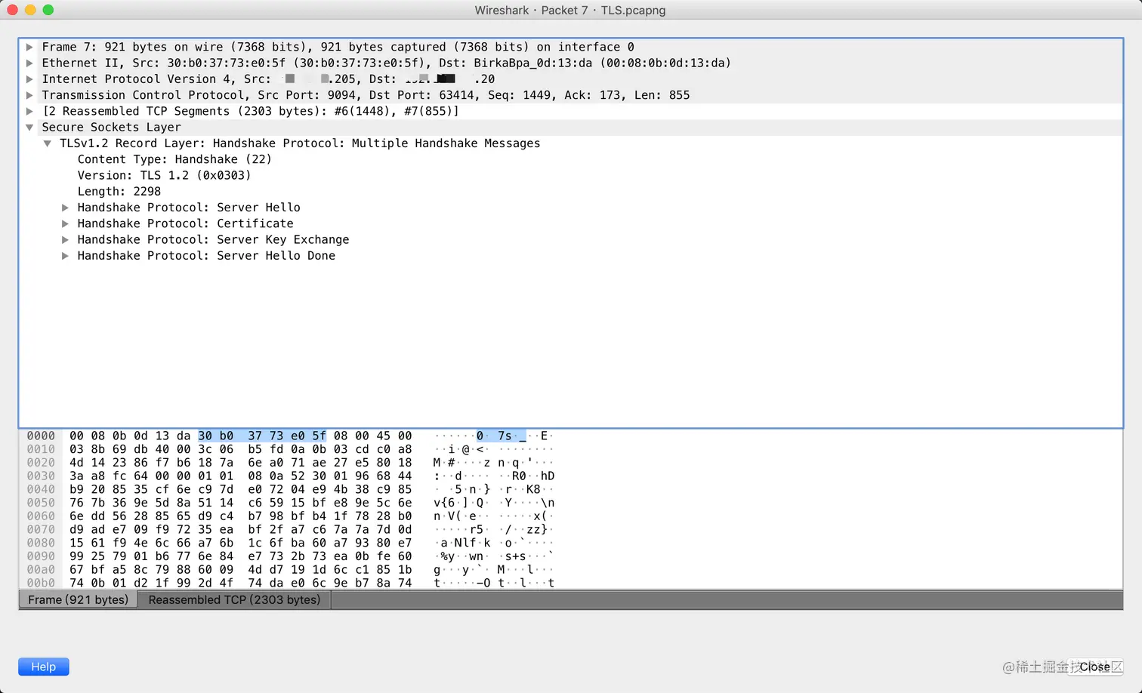Expand the Ethernet II section
Viewport: 1142px width, 693px height.
pos(29,63)
